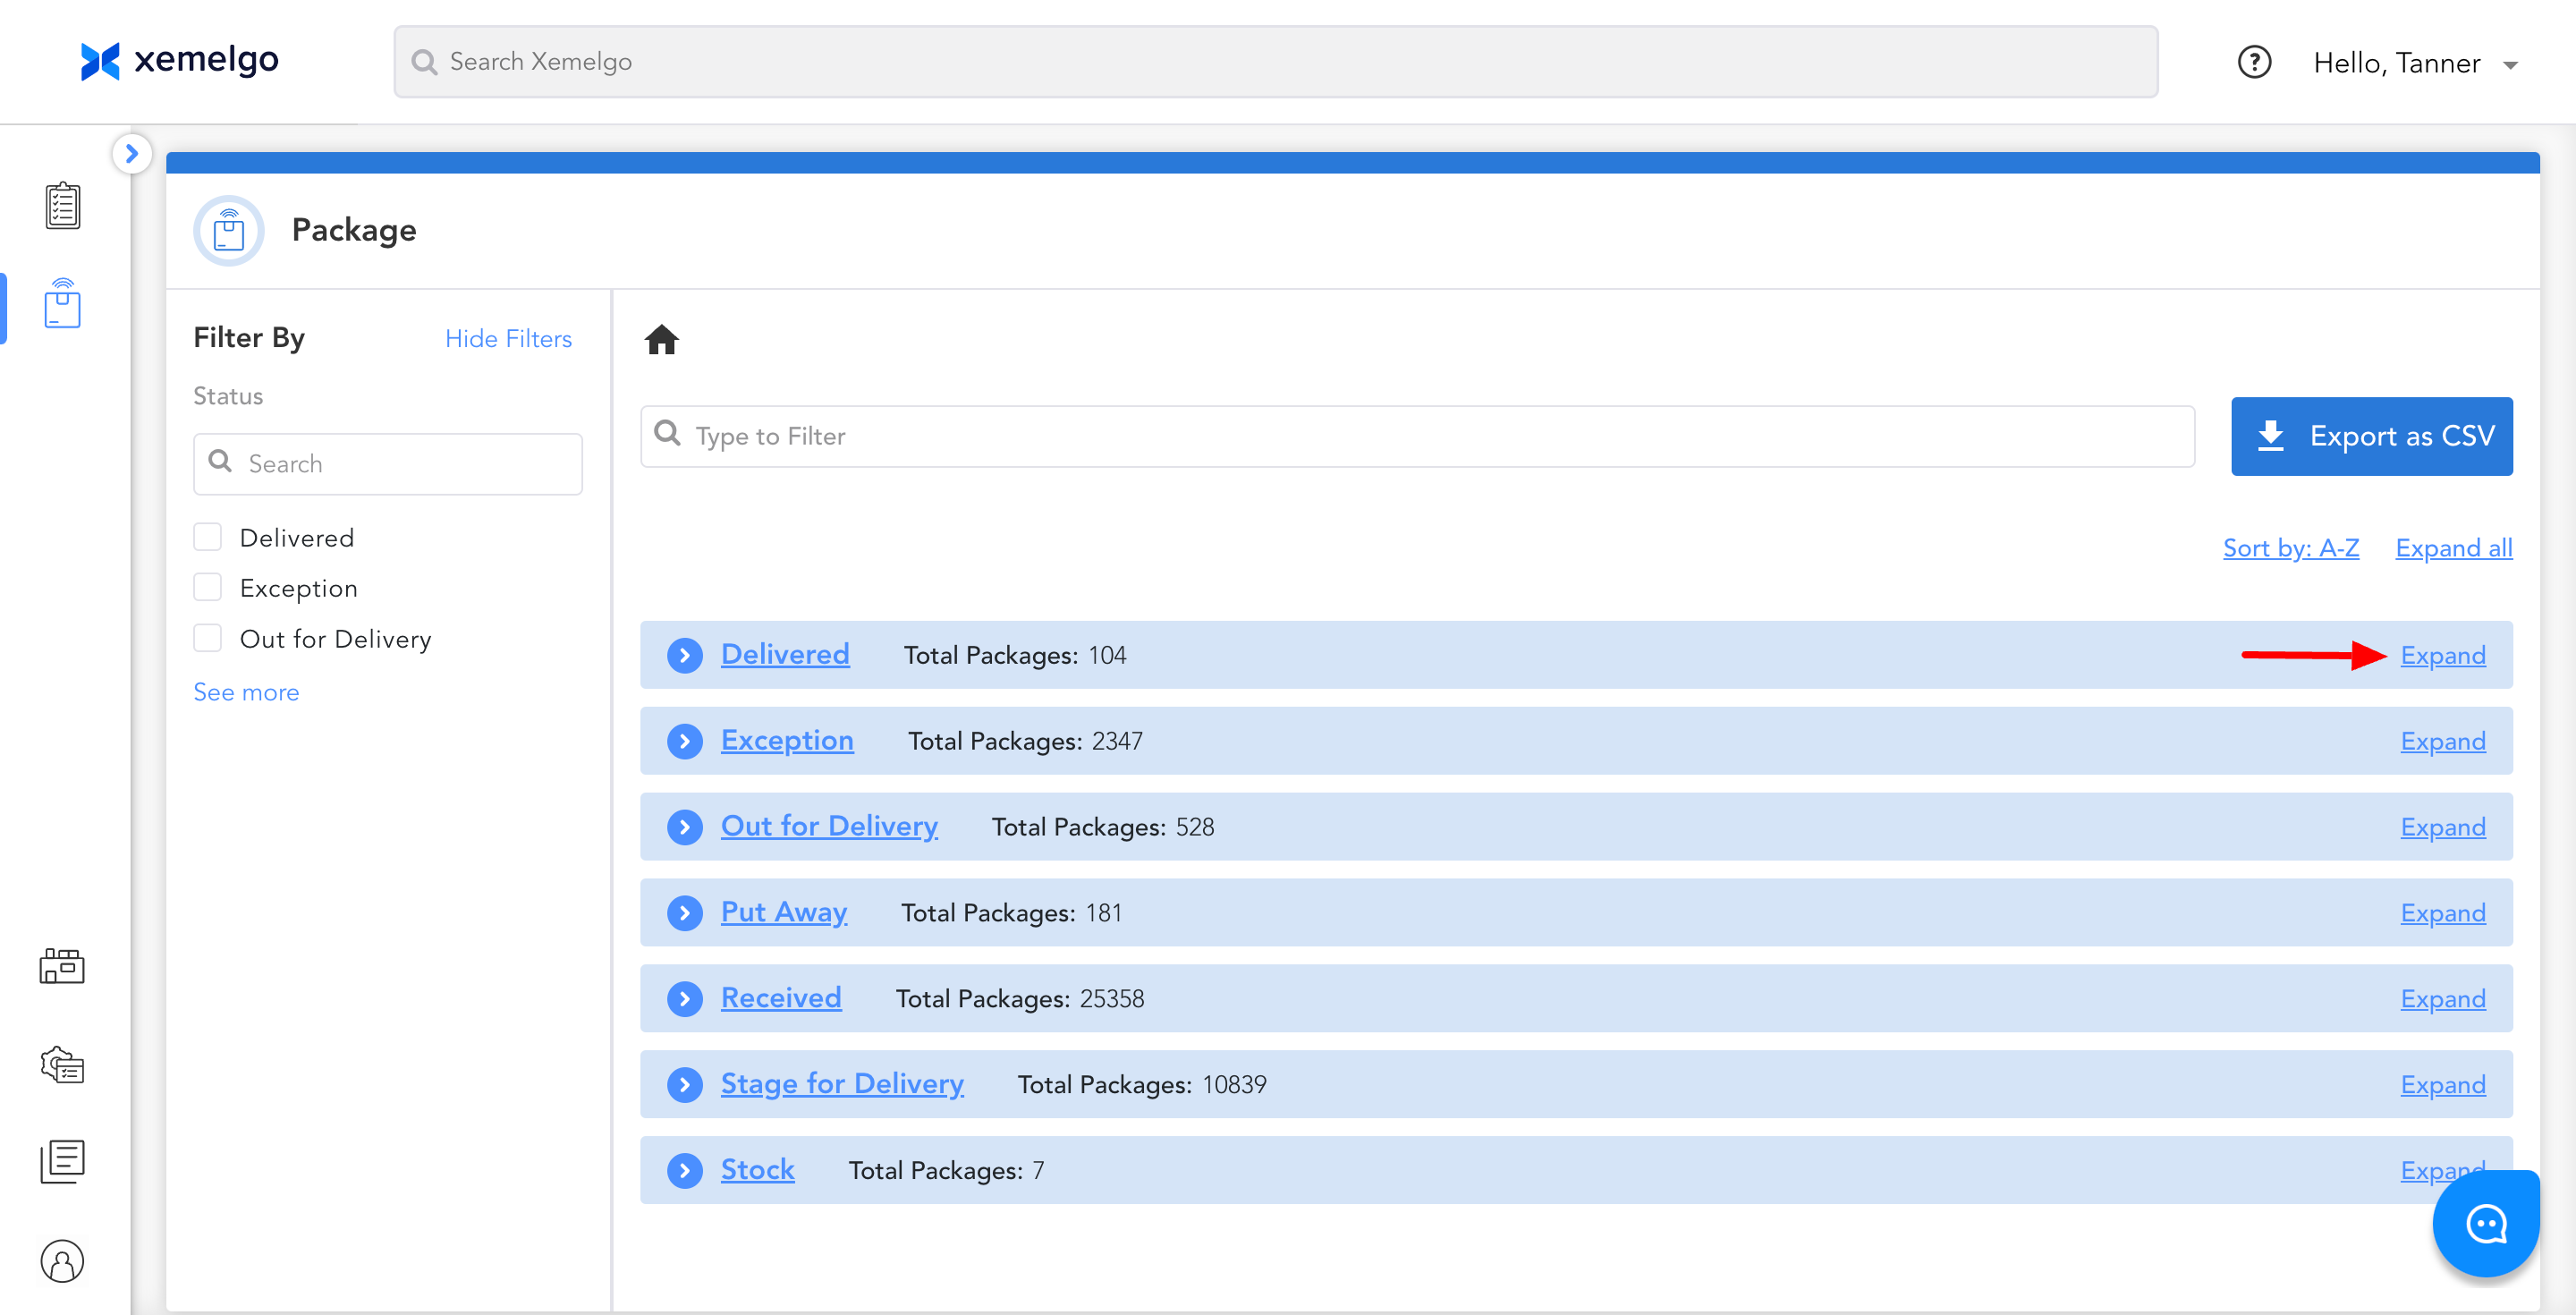Click the Exception row's Expand link
The width and height of the screenshot is (2576, 1315).
[x=2442, y=741]
